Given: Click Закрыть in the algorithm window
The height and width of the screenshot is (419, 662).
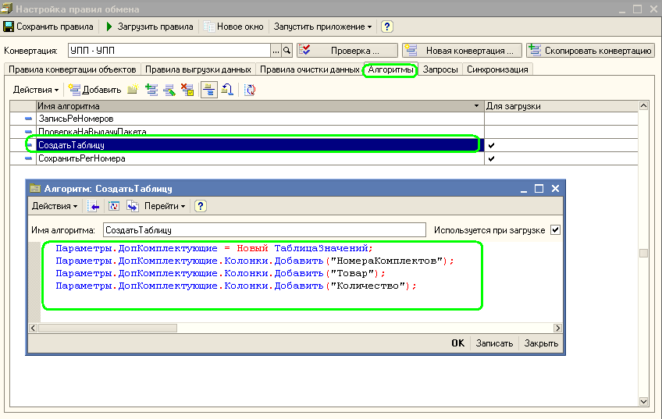Looking at the screenshot, I should click(541, 343).
